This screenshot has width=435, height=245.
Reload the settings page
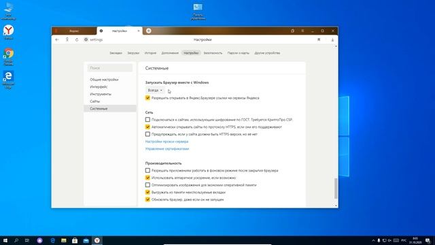click(77, 39)
